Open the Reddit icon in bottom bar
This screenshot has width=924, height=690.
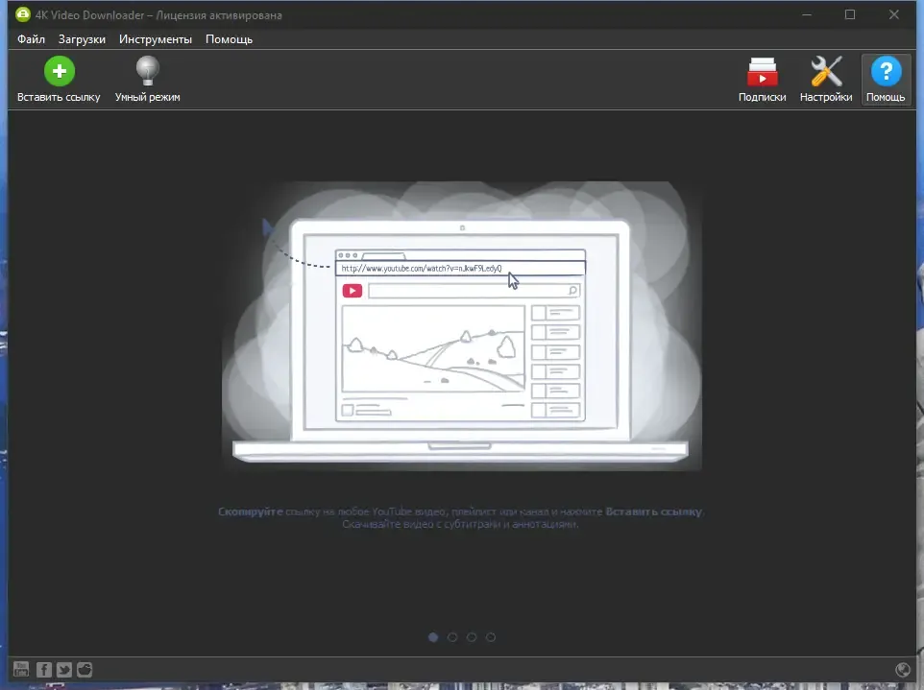(85, 670)
